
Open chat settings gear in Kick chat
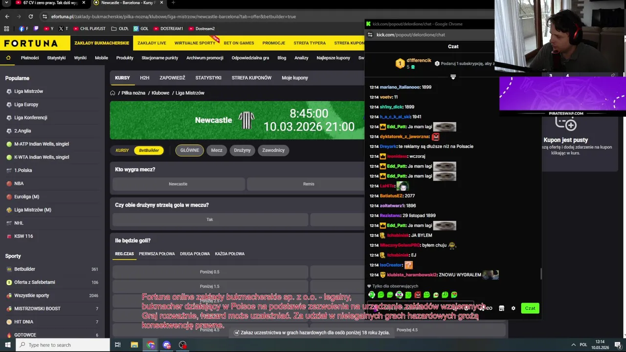pyautogui.click(x=513, y=308)
